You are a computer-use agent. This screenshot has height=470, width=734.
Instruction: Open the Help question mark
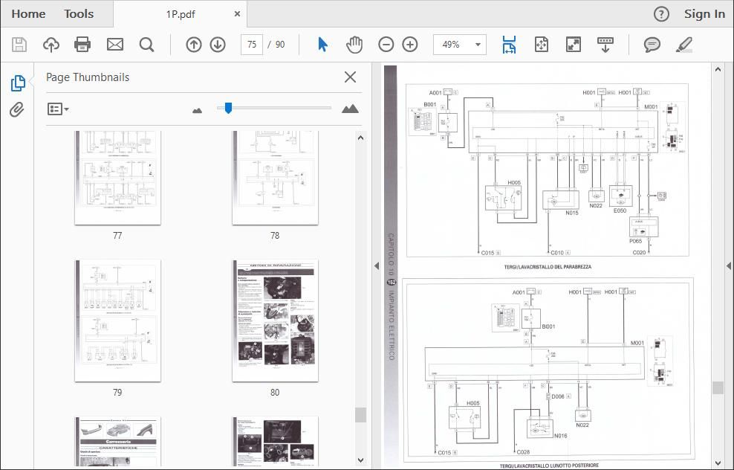[661, 14]
